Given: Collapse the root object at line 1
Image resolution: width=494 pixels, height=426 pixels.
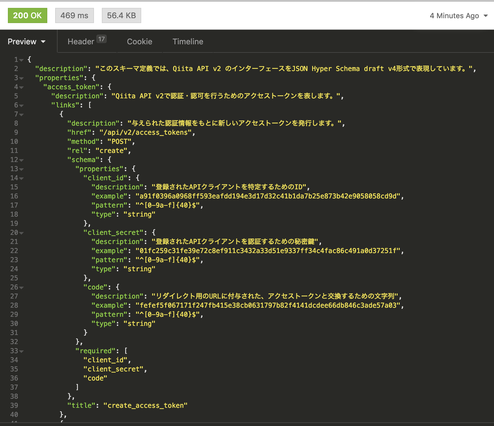Looking at the screenshot, I should click(22, 60).
